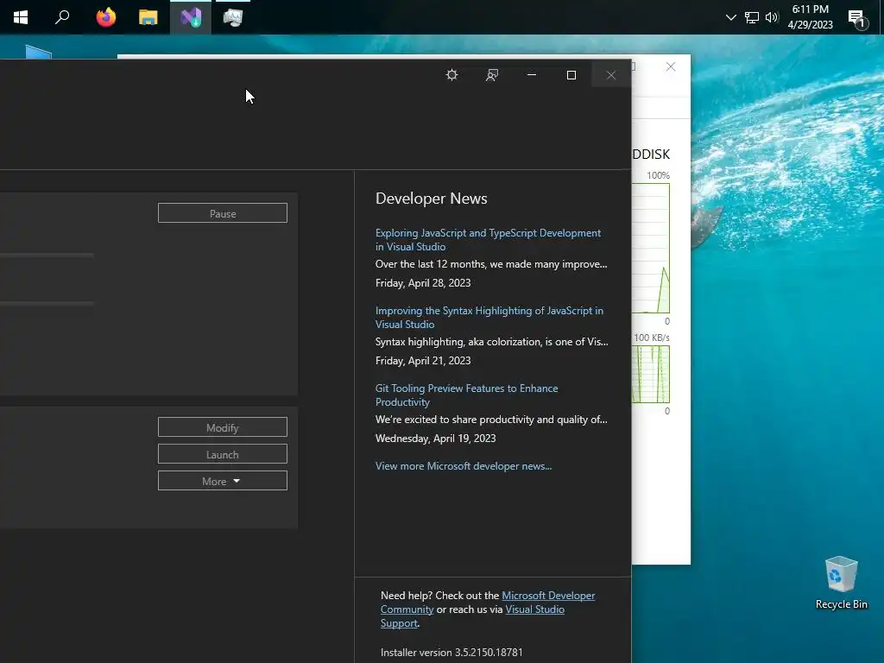
Task: Launch Firefox from the taskbar
Action: pos(105,17)
